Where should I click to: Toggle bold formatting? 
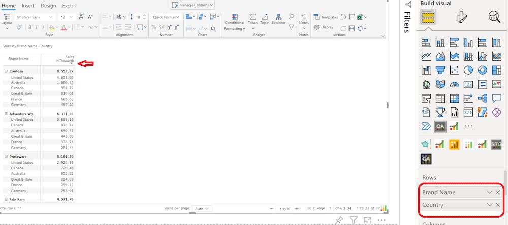point(30,27)
